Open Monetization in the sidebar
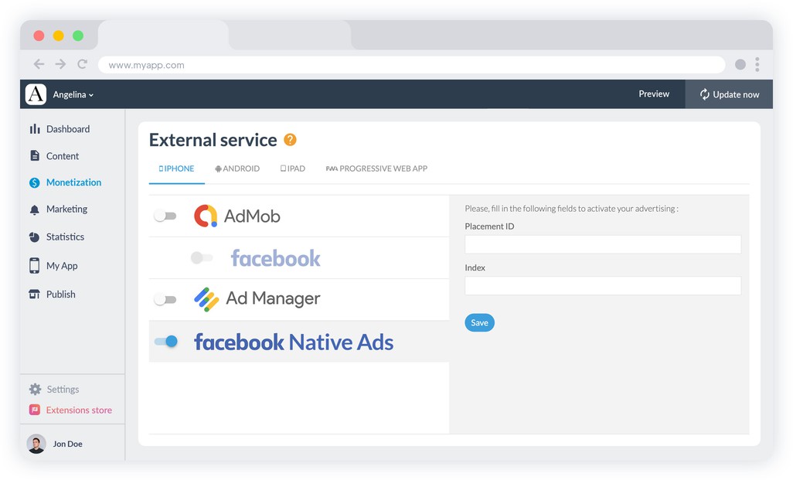The width and height of the screenshot is (793, 480). (73, 182)
